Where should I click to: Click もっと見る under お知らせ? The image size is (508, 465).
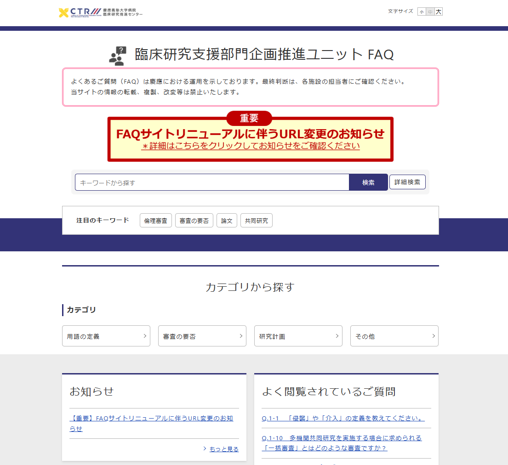(224, 449)
